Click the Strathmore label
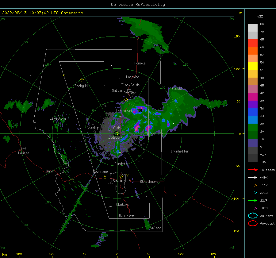276x258 pixels. click(x=149, y=182)
